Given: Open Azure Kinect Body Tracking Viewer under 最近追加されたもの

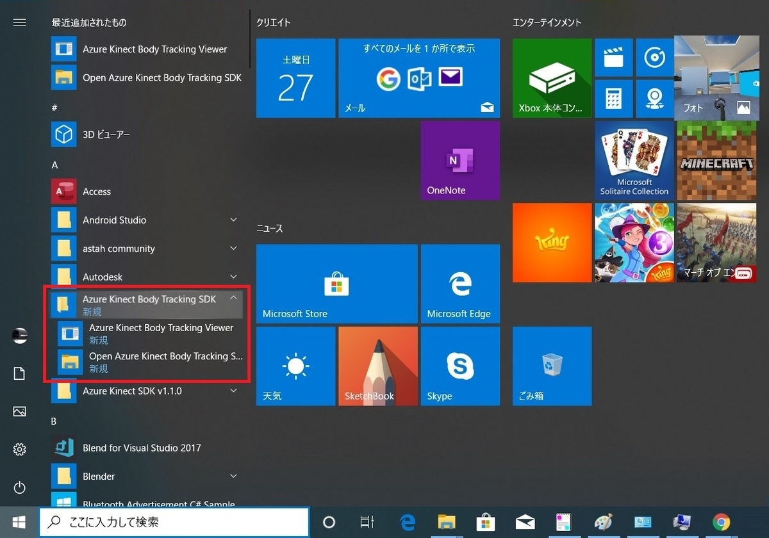Looking at the screenshot, I should [147, 49].
